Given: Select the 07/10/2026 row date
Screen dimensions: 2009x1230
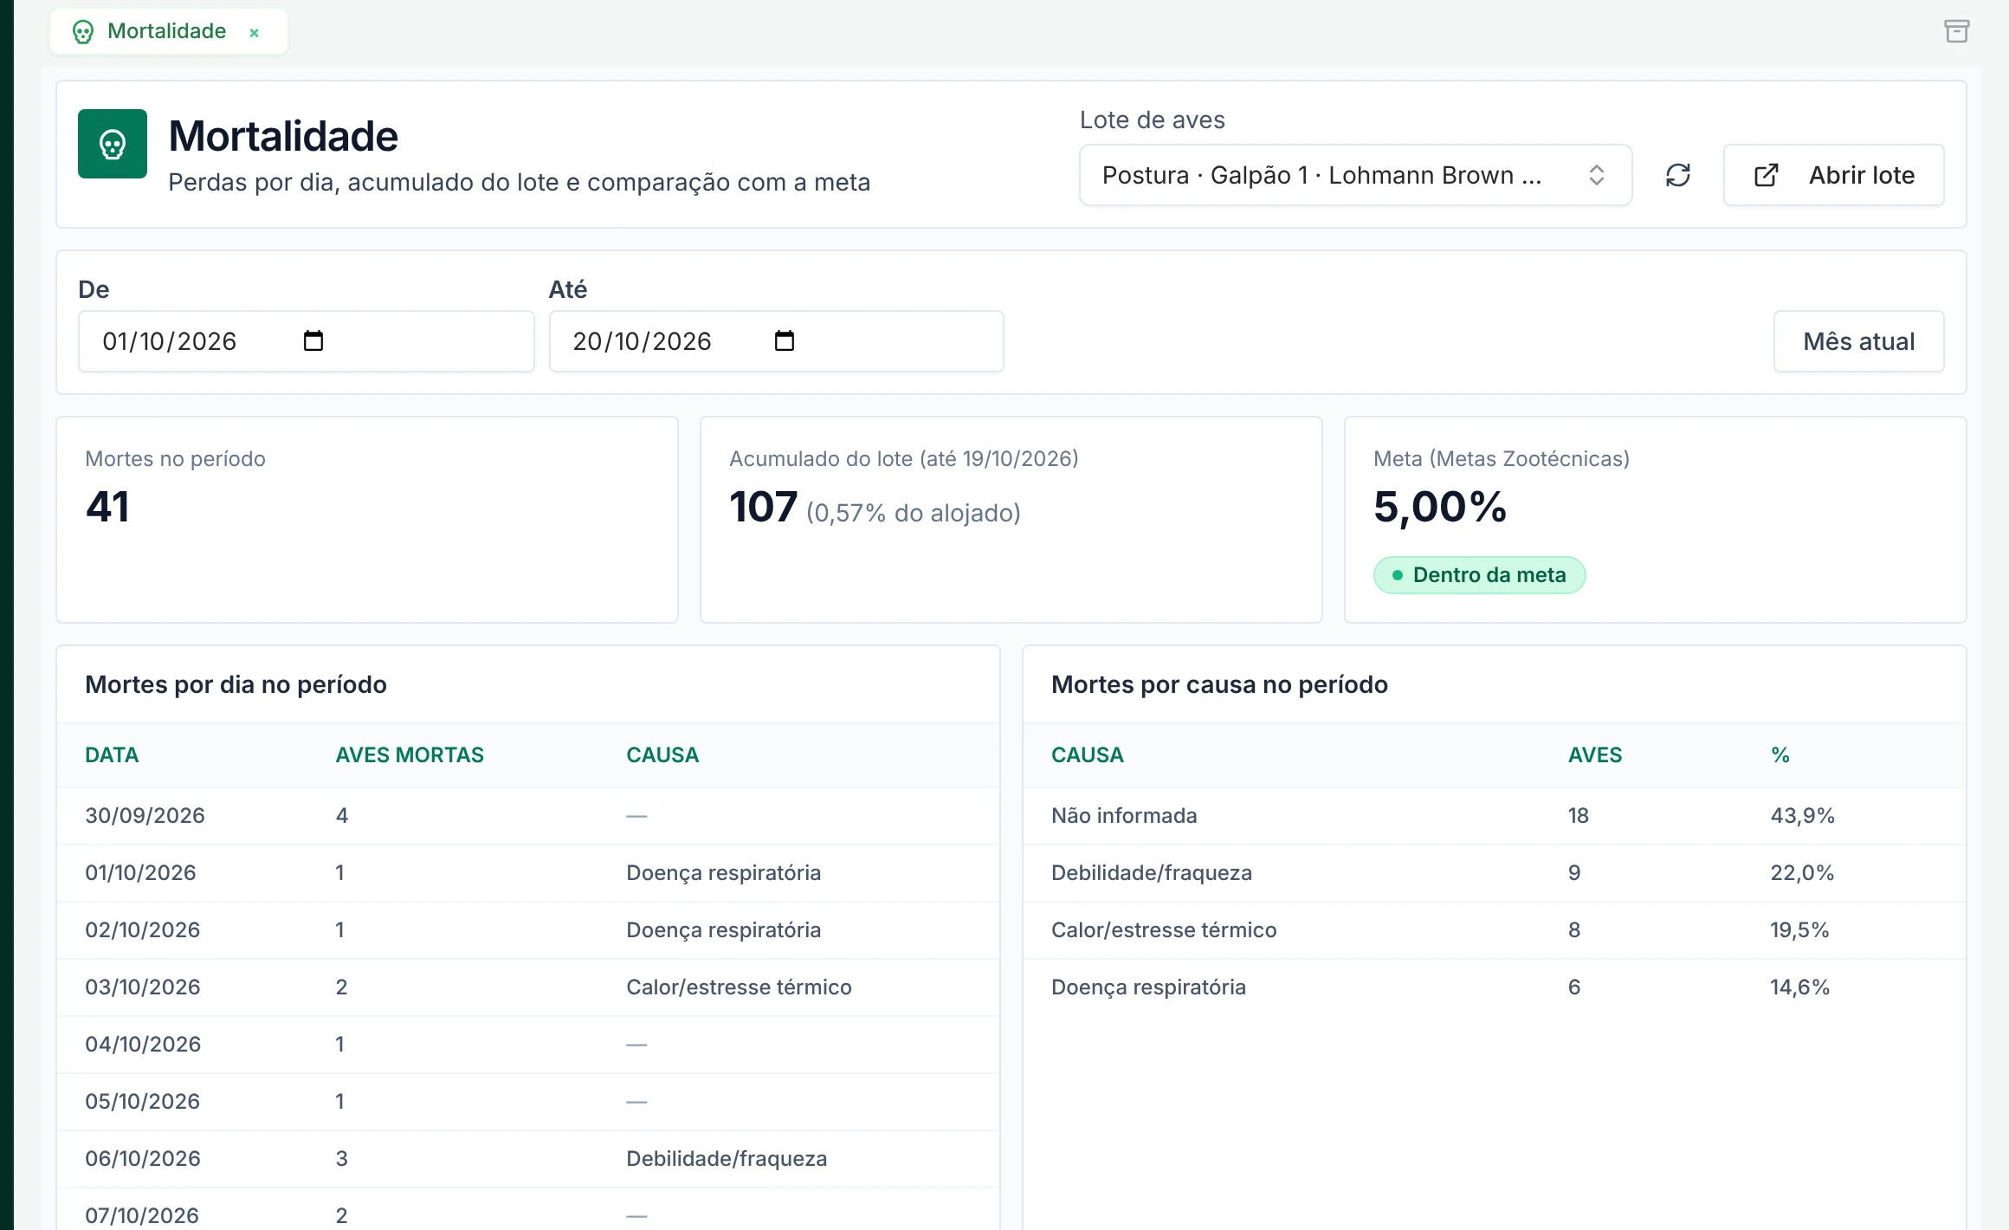Looking at the screenshot, I should tap(142, 1215).
